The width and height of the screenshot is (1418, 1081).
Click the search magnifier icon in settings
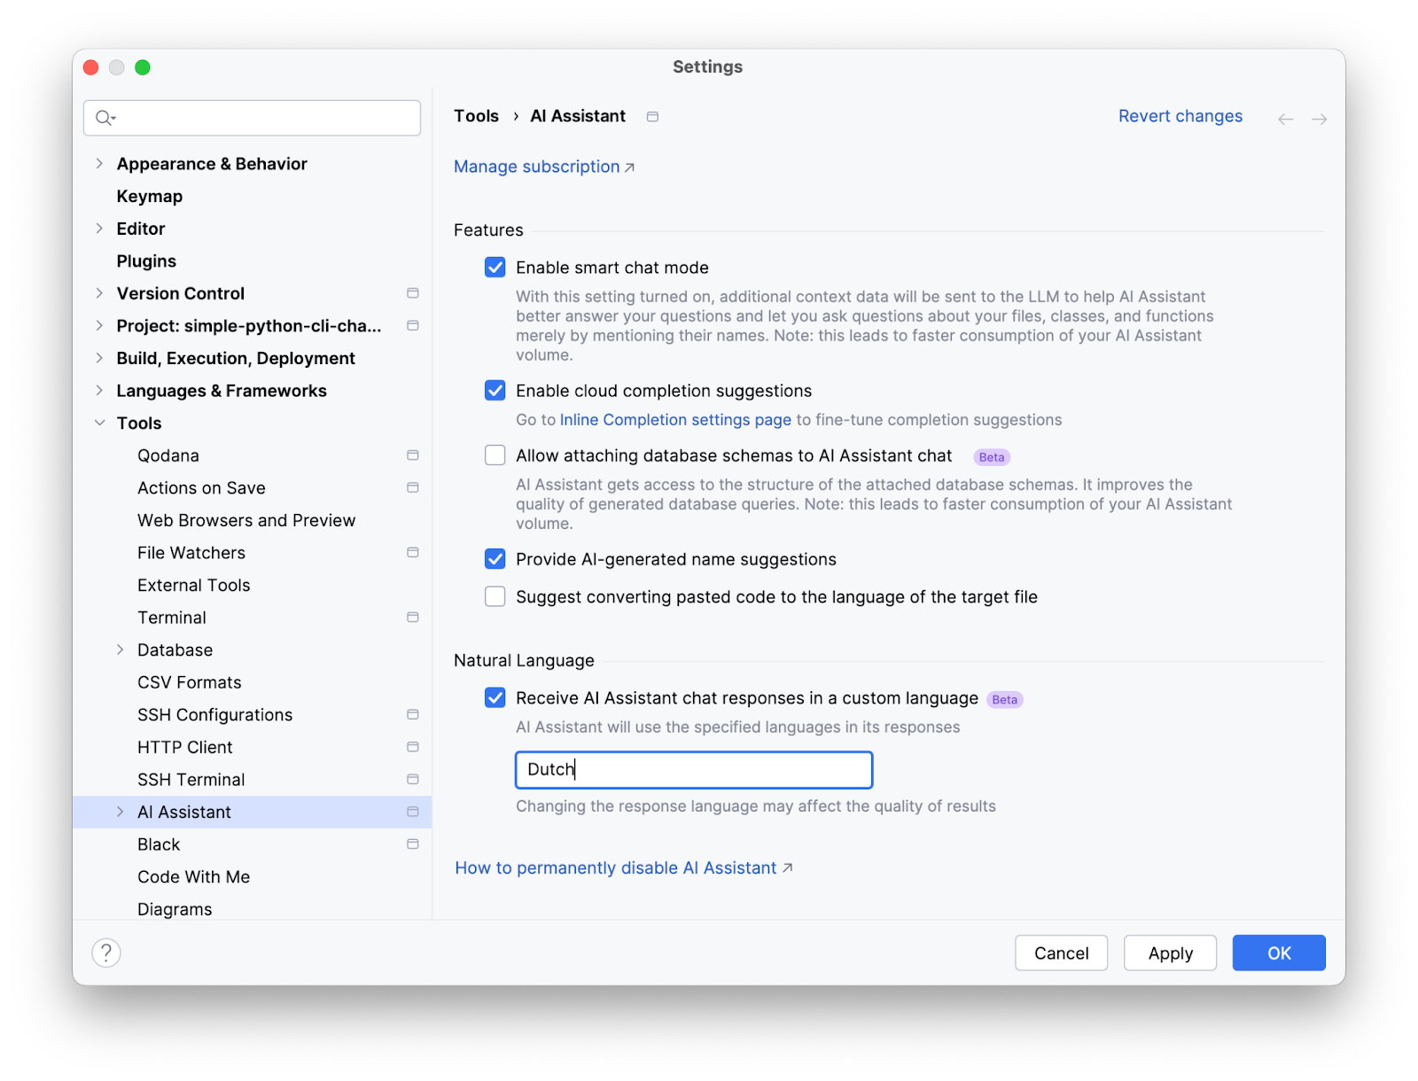coord(105,118)
